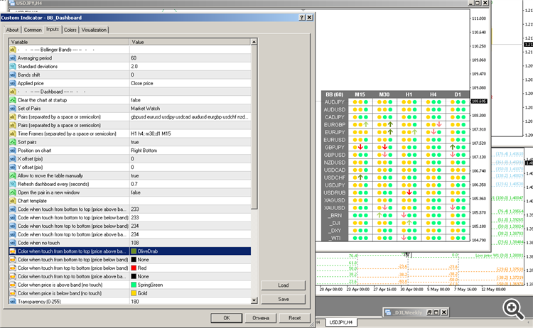This screenshot has height=328, width=533.
Task: Go to the Visualization tab
Action: point(94,30)
